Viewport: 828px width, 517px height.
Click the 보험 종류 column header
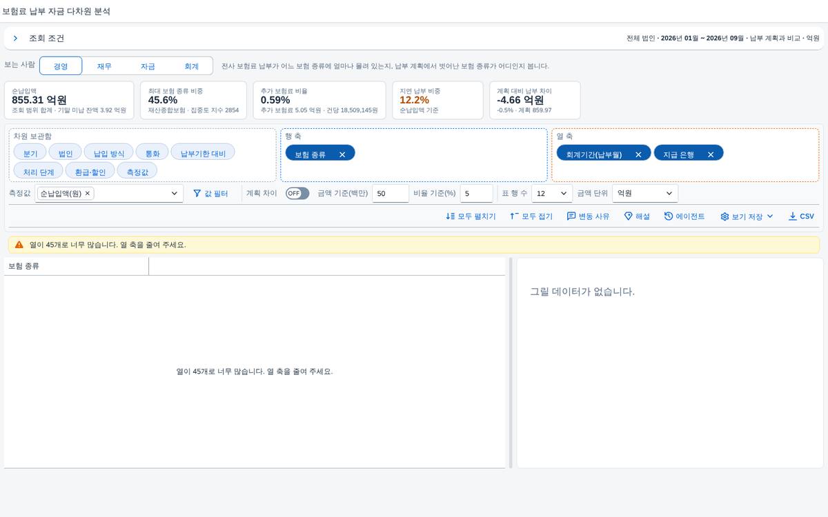click(76, 266)
